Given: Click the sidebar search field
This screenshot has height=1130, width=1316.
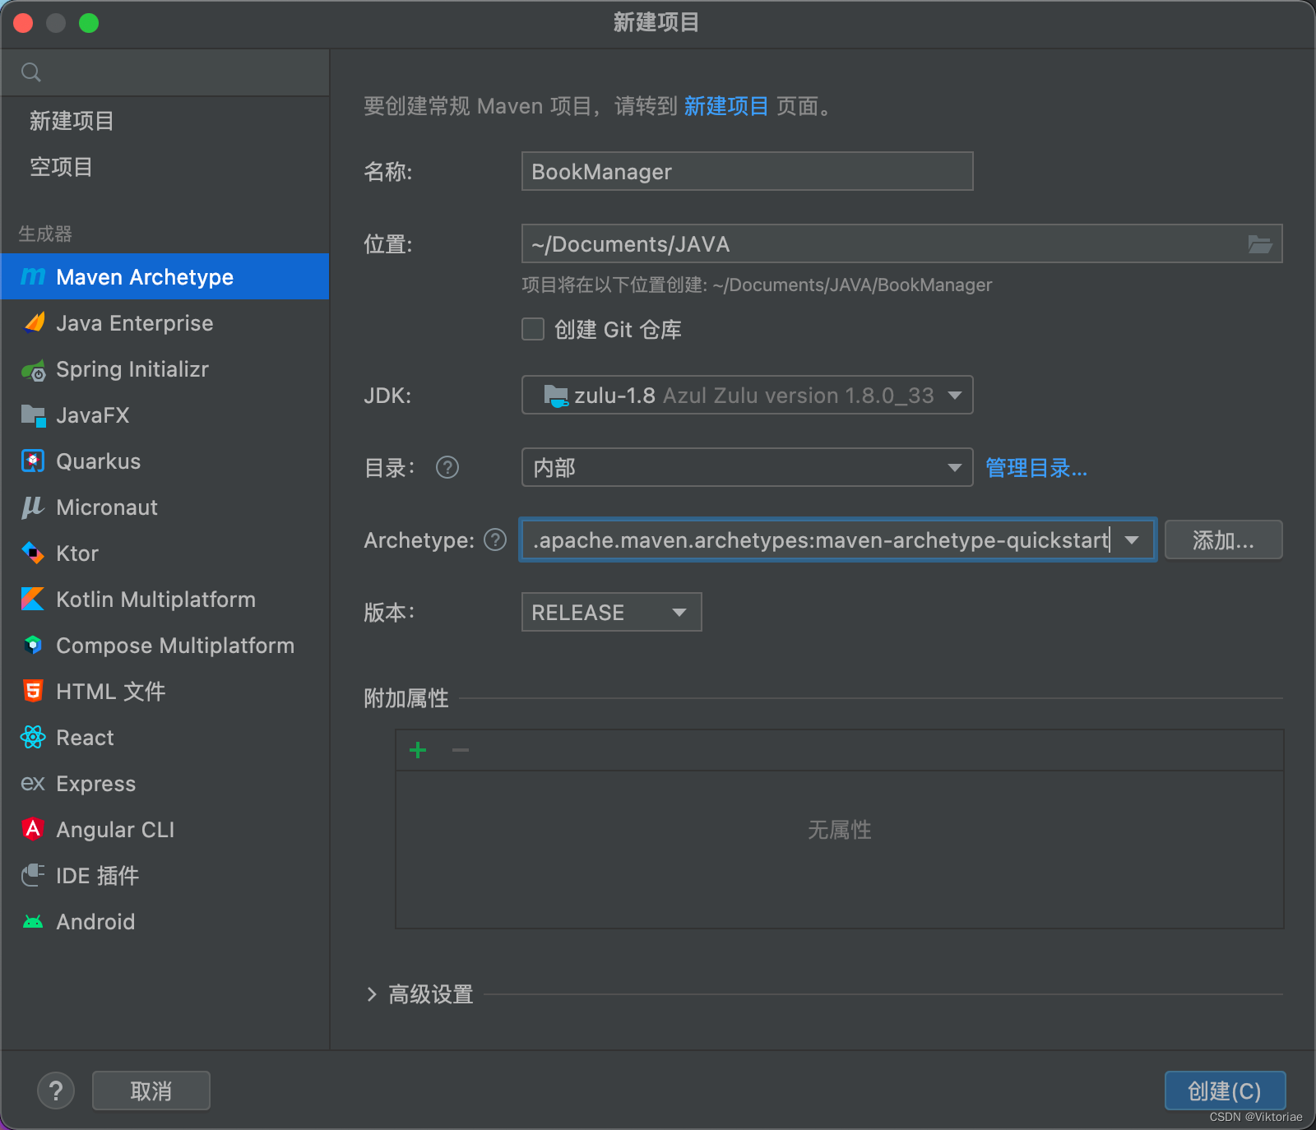Looking at the screenshot, I should point(164,72).
